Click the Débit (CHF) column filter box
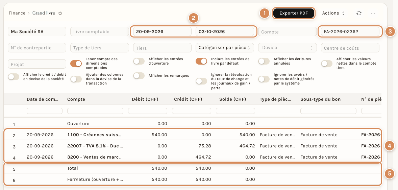Image resolution: width=398 pixels, height=190 pixels. point(147,111)
